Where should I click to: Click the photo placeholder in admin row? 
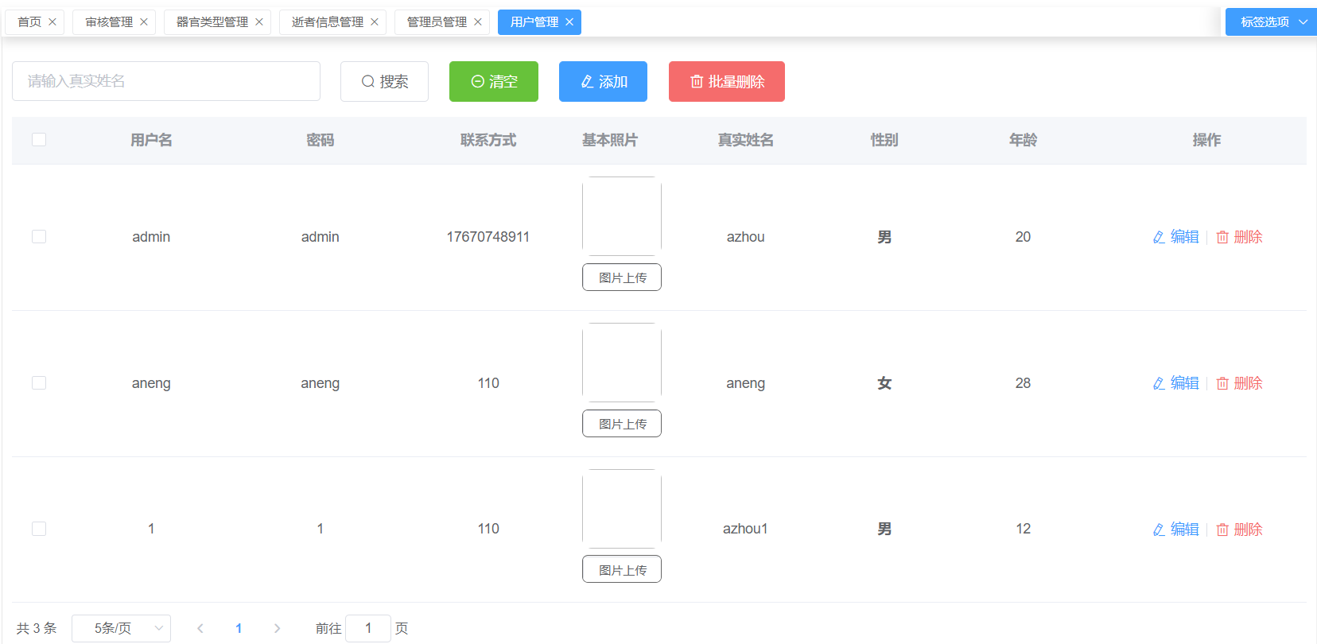coord(622,216)
